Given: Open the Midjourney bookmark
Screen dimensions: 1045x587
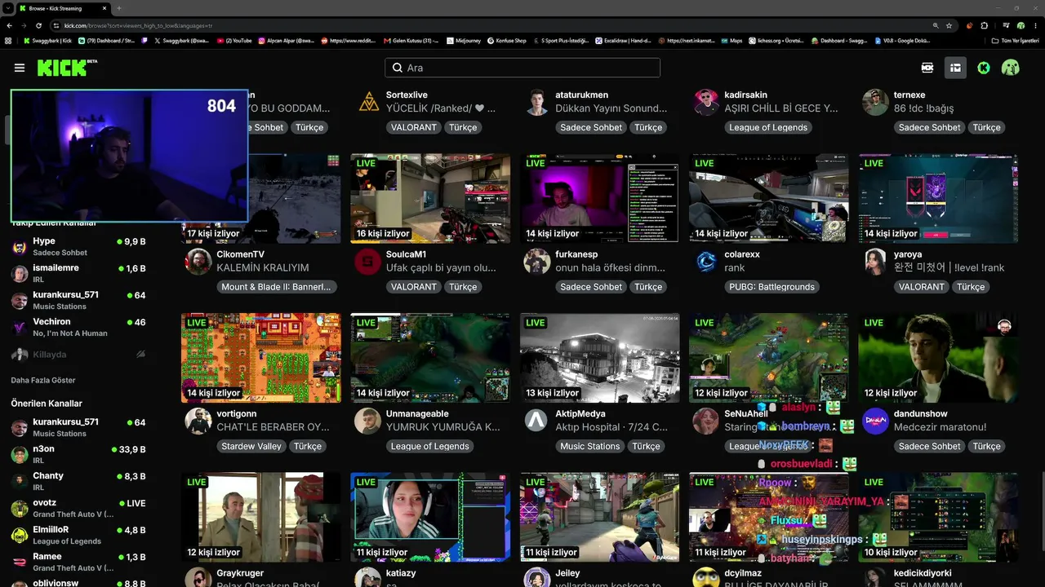Looking at the screenshot, I should click(x=465, y=40).
